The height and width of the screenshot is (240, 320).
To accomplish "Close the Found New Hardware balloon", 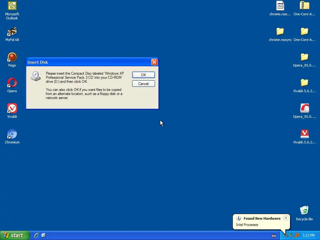I will tap(286, 218).
